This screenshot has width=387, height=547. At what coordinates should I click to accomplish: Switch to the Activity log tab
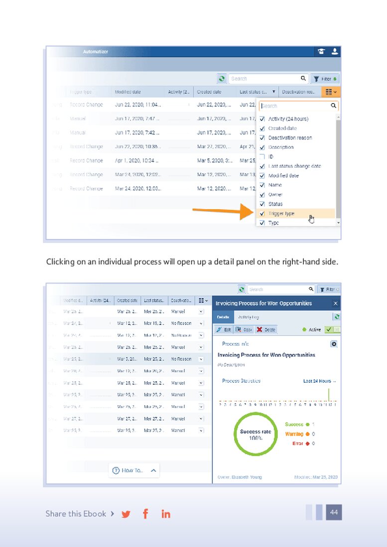coord(248,317)
